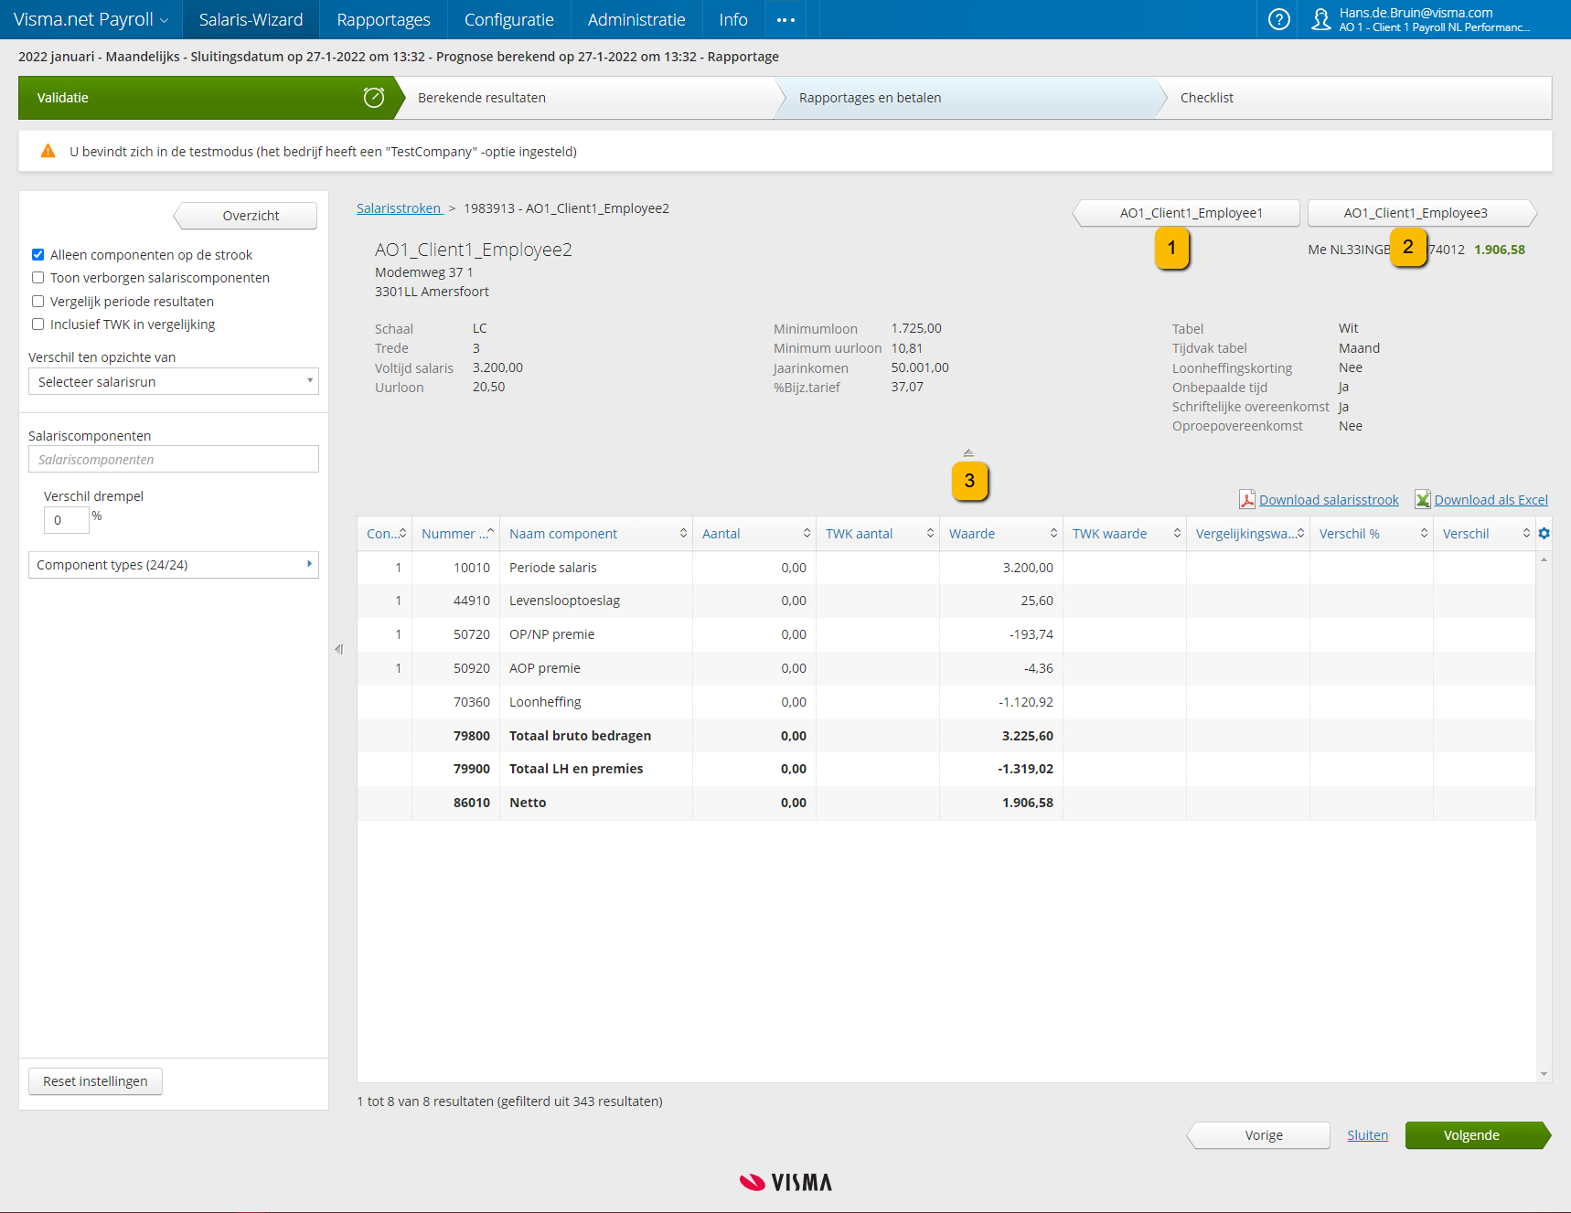Click the user profile icon in header

coord(1320,19)
